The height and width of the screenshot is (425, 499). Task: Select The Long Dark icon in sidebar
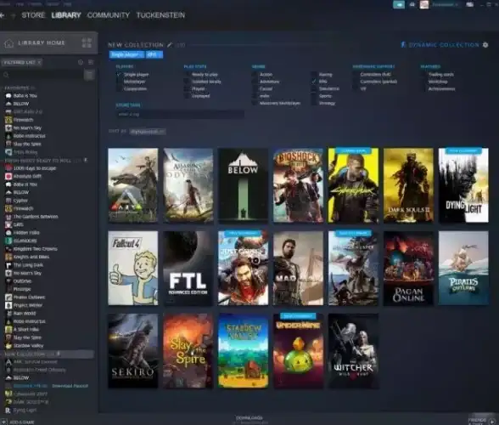pos(8,265)
